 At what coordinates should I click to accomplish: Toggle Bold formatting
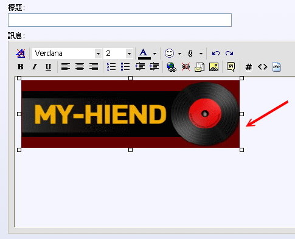[x=21, y=67]
